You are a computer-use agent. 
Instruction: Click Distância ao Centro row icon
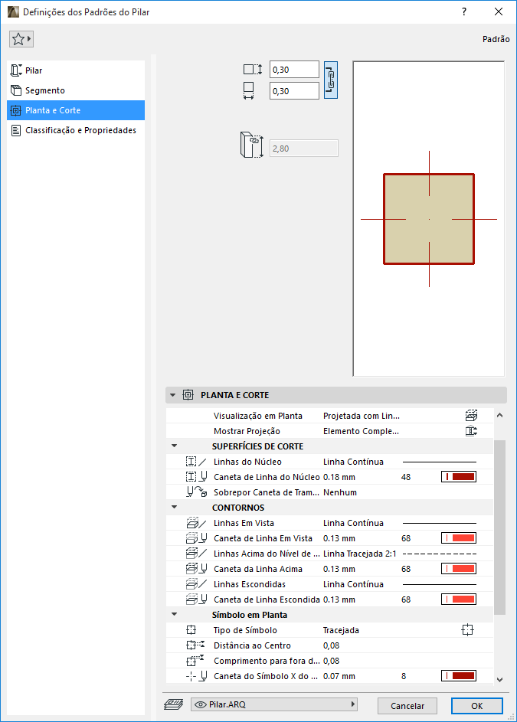pyautogui.click(x=195, y=645)
